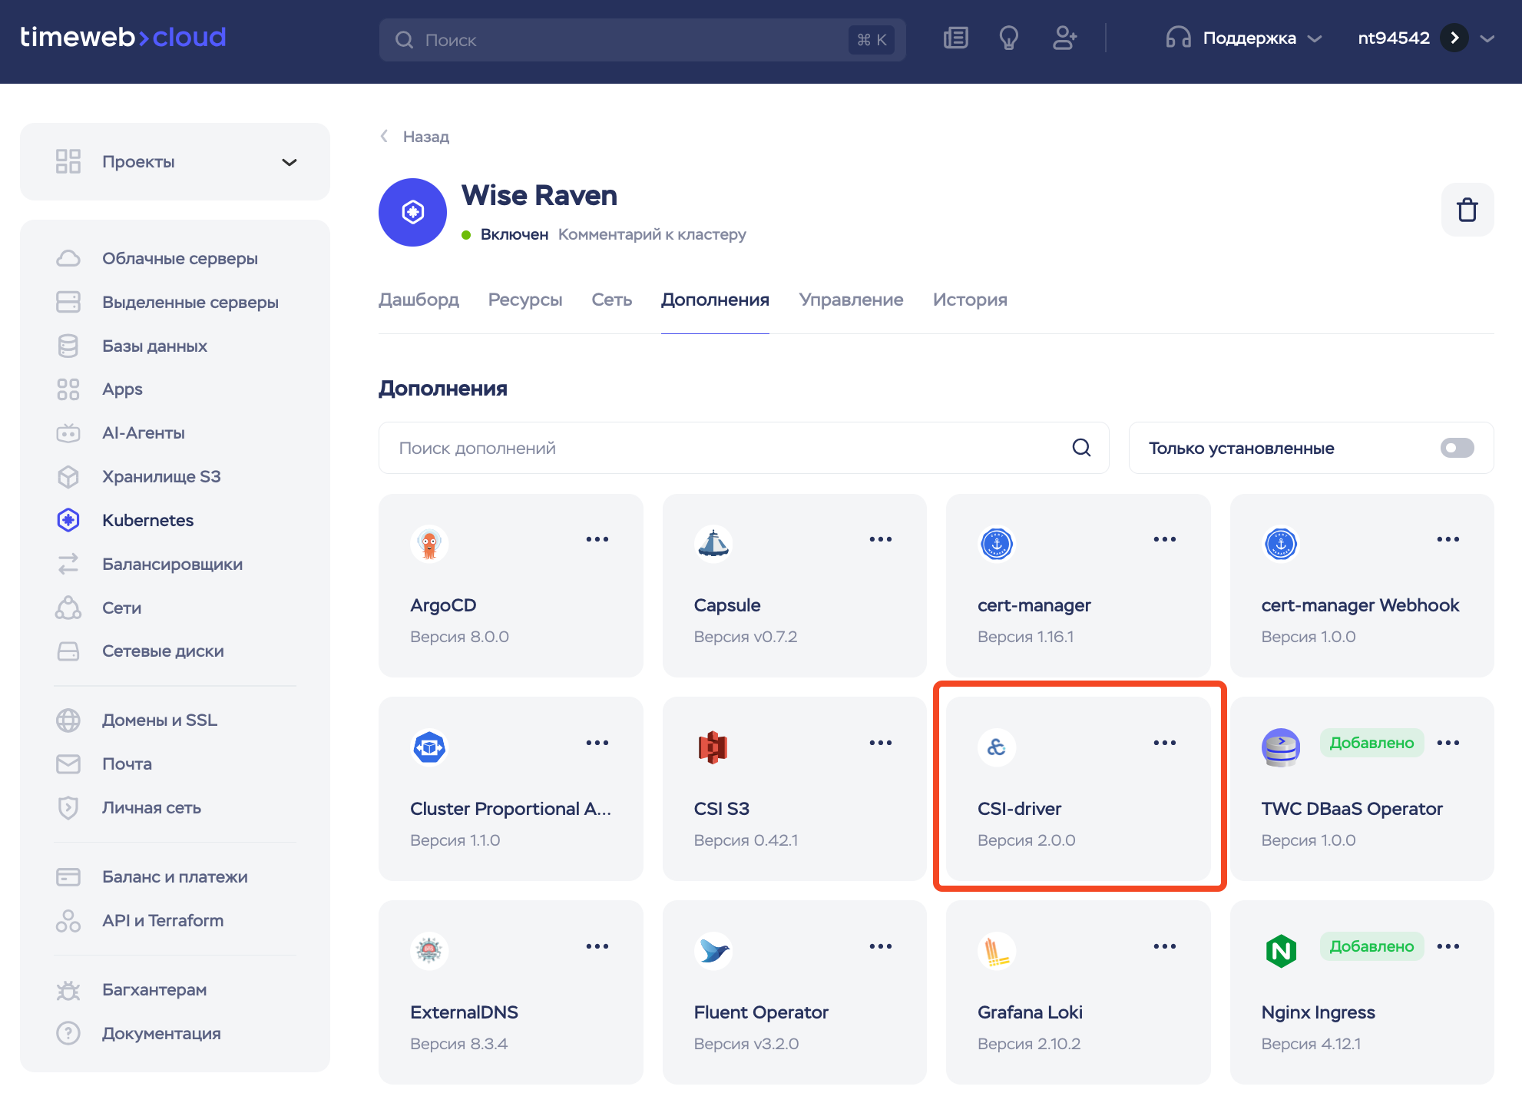Image resolution: width=1522 pixels, height=1103 pixels.
Task: Switch to the Управление tab
Action: pos(851,300)
